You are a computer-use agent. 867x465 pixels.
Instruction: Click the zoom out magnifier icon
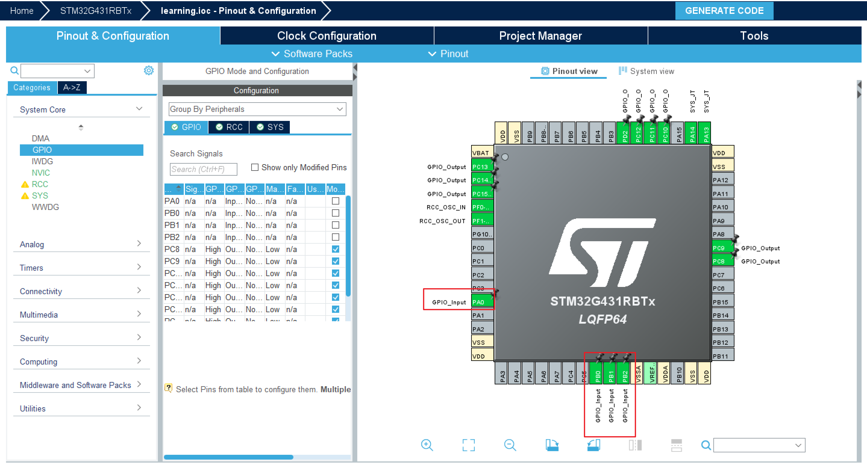pos(510,445)
